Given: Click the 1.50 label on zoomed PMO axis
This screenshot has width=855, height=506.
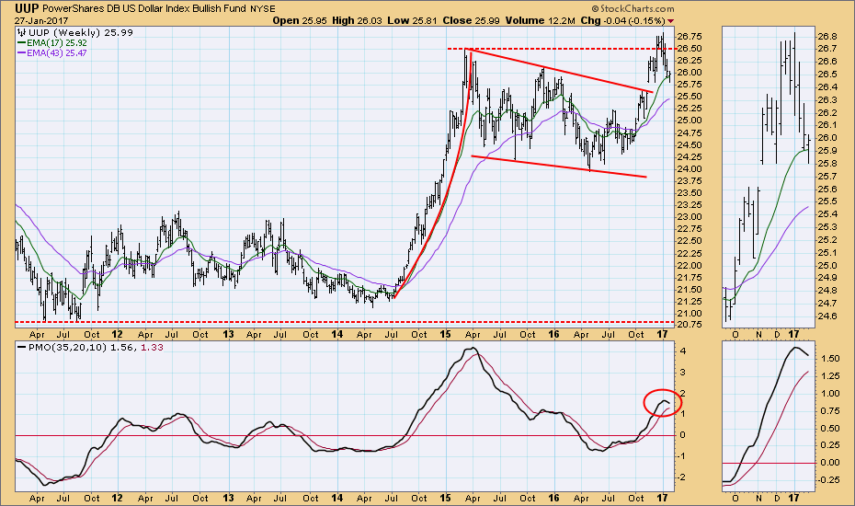Looking at the screenshot, I should [829, 359].
